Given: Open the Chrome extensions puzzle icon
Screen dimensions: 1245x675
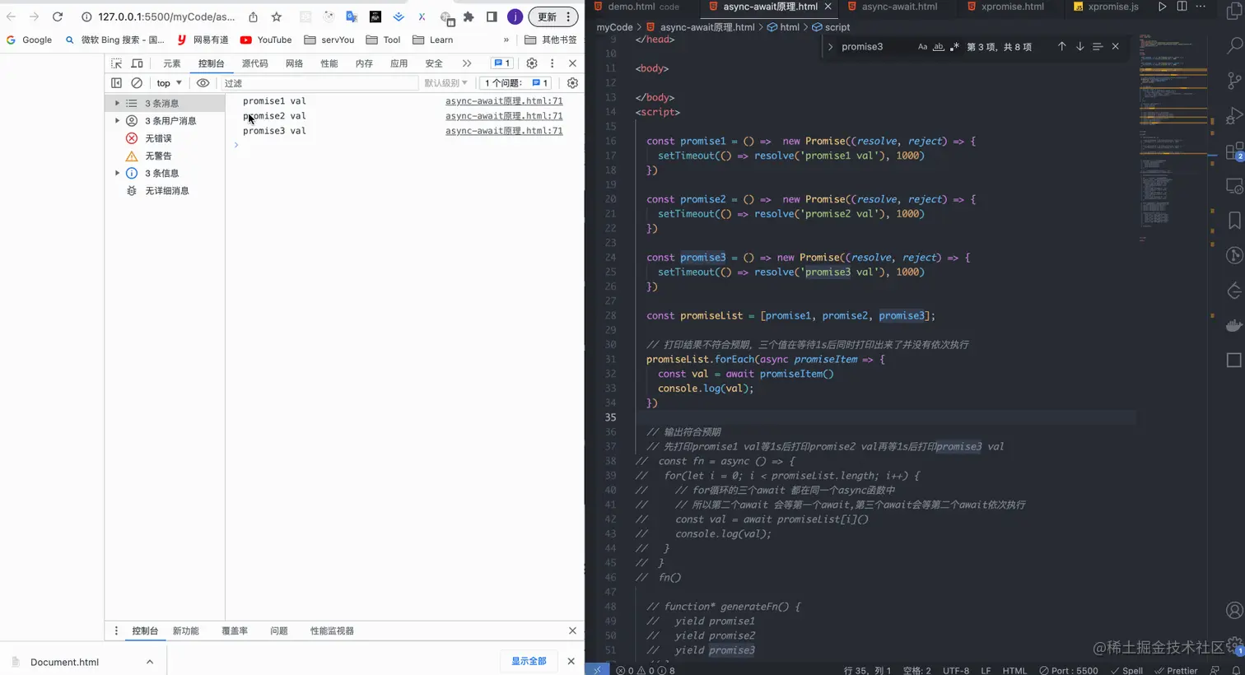Looking at the screenshot, I should point(469,16).
